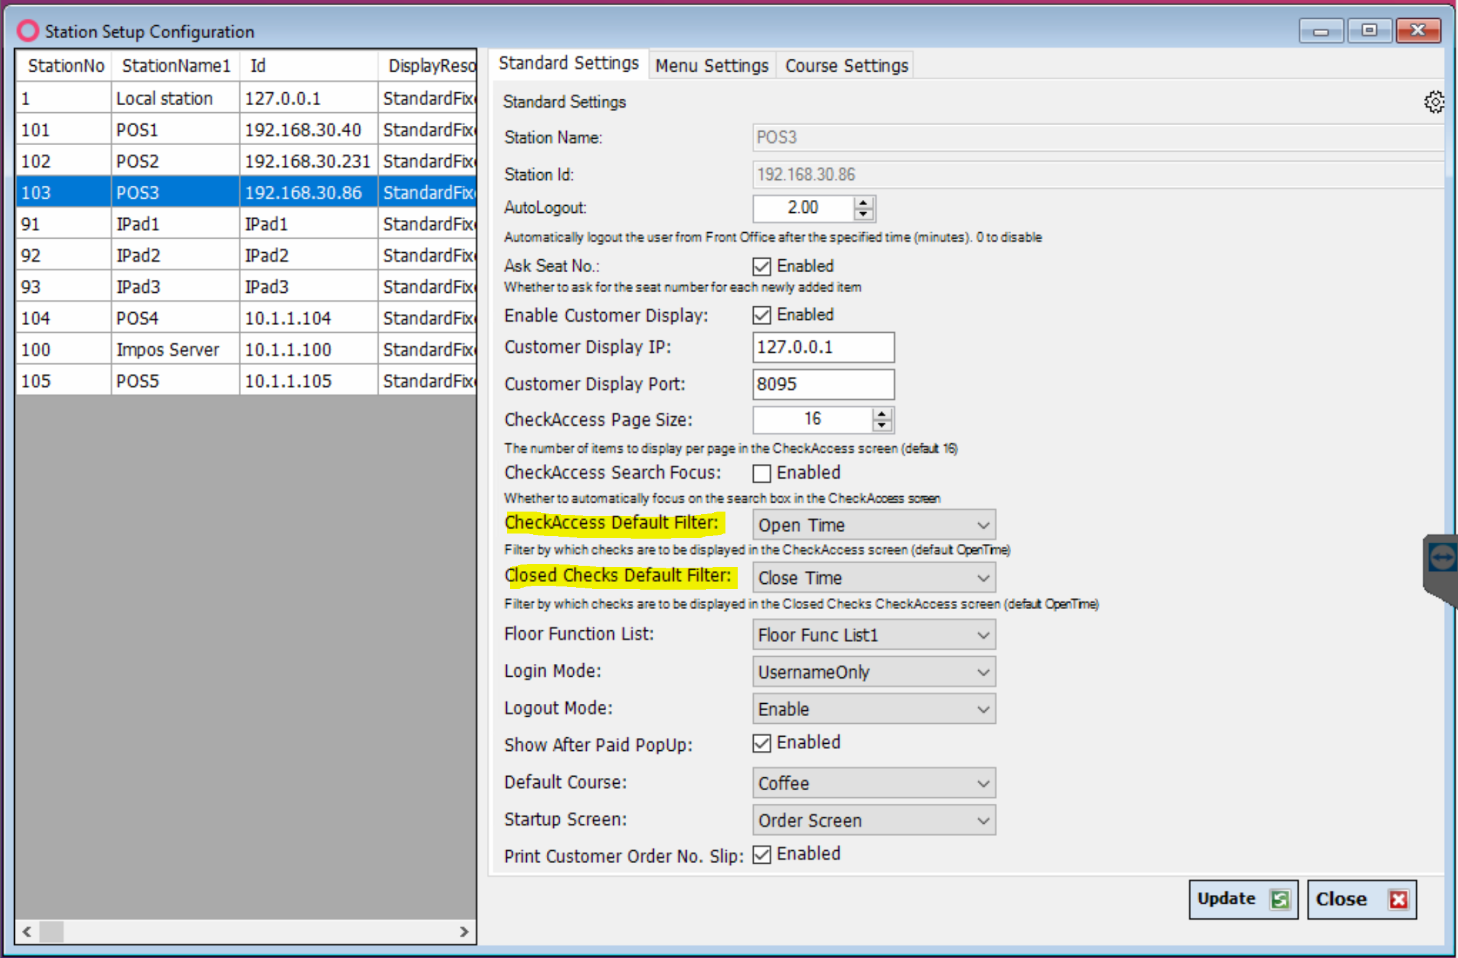Click the 10.1.1.100 Id cell
Viewport: 1458px width, 958px height.
308,350
